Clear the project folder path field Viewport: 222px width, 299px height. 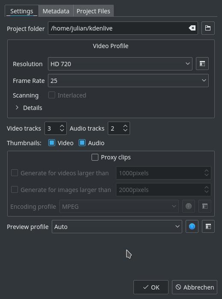pyautogui.click(x=192, y=28)
